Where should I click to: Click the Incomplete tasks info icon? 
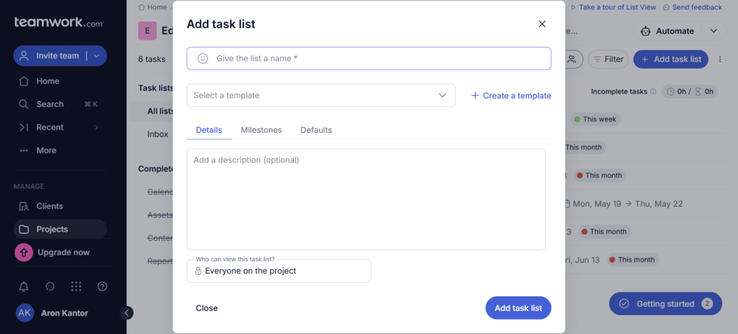click(x=653, y=92)
